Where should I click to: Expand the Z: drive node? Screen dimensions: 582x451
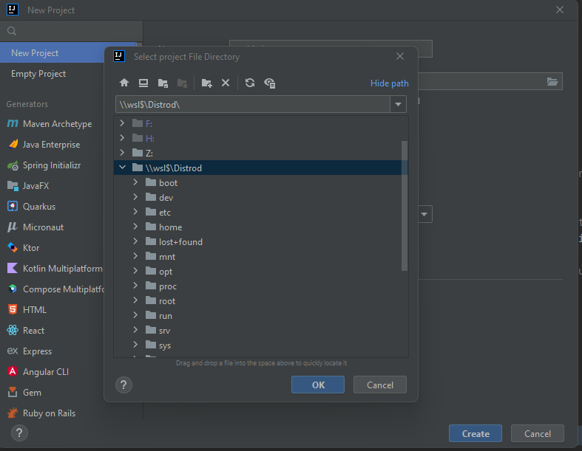point(122,153)
